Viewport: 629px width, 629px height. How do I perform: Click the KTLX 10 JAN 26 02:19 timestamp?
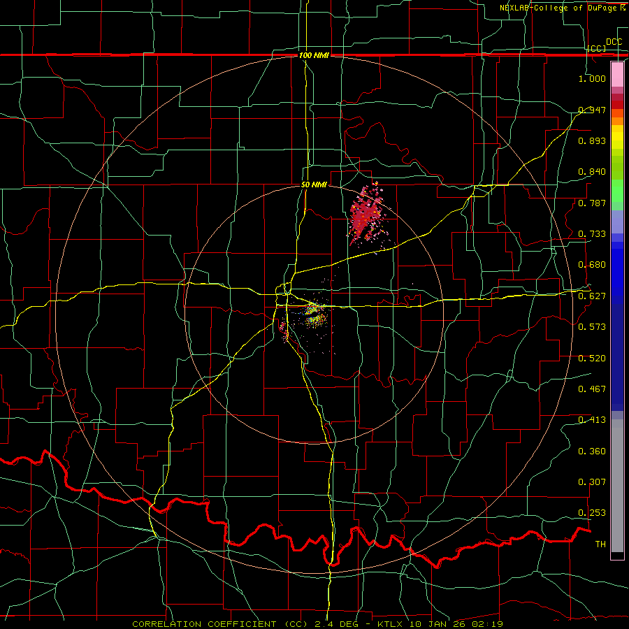(x=440, y=624)
